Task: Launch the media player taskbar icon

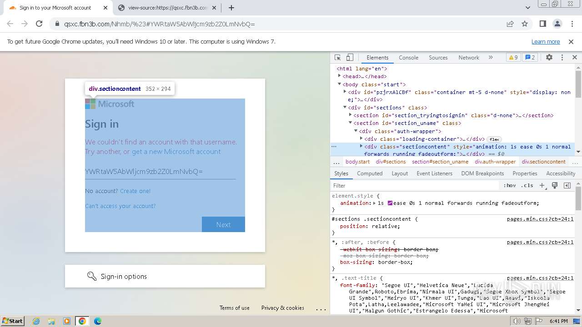Action: coord(67,321)
